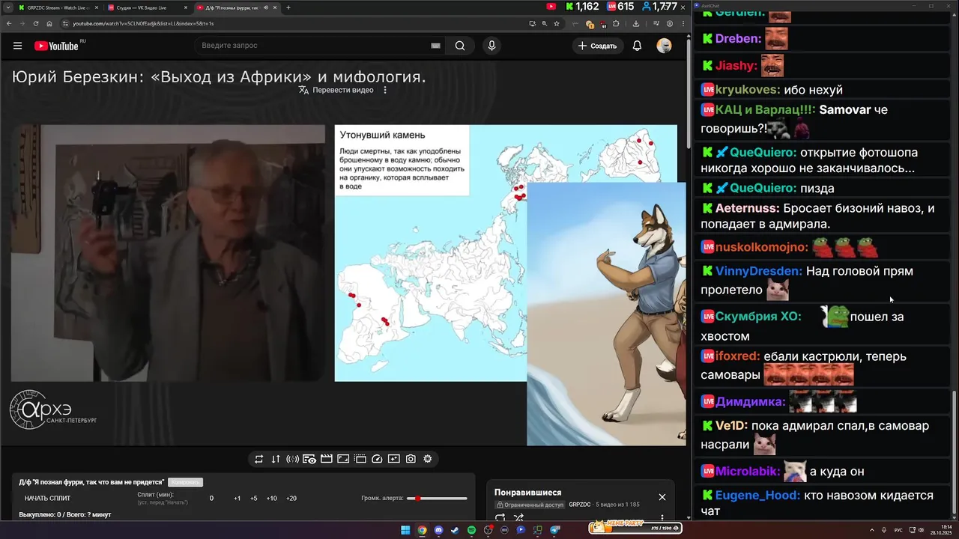Screen dimensions: 959x539
Task: Click the browser back arrow
Action: (x=8, y=23)
